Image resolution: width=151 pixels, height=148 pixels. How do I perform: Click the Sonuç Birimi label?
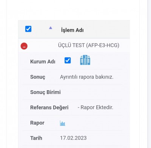(x=45, y=92)
